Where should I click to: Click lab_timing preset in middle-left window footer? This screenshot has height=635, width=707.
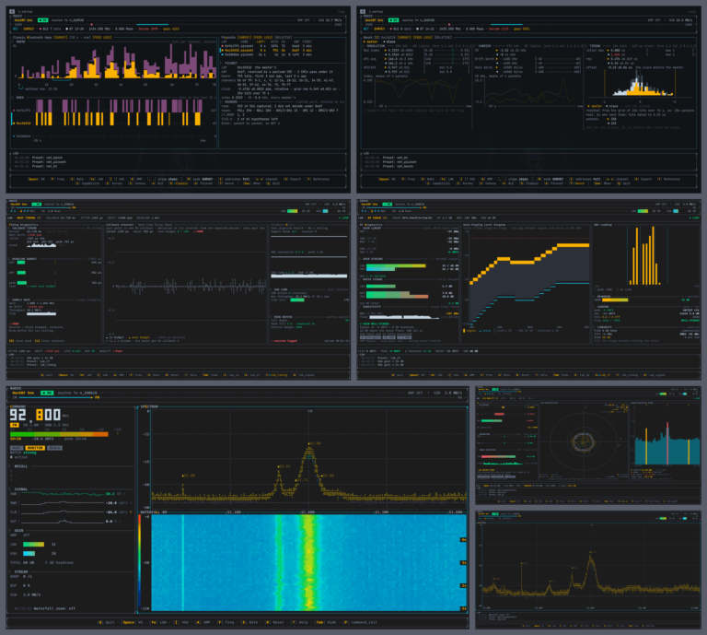pyautogui.click(x=276, y=375)
